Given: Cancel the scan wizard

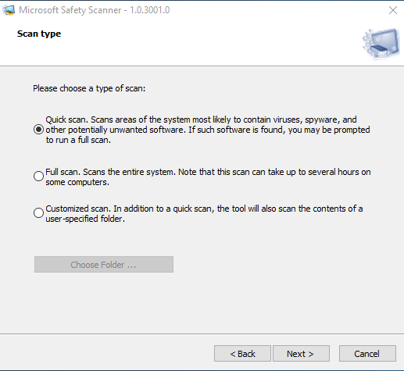Looking at the screenshot, I should (367, 354).
